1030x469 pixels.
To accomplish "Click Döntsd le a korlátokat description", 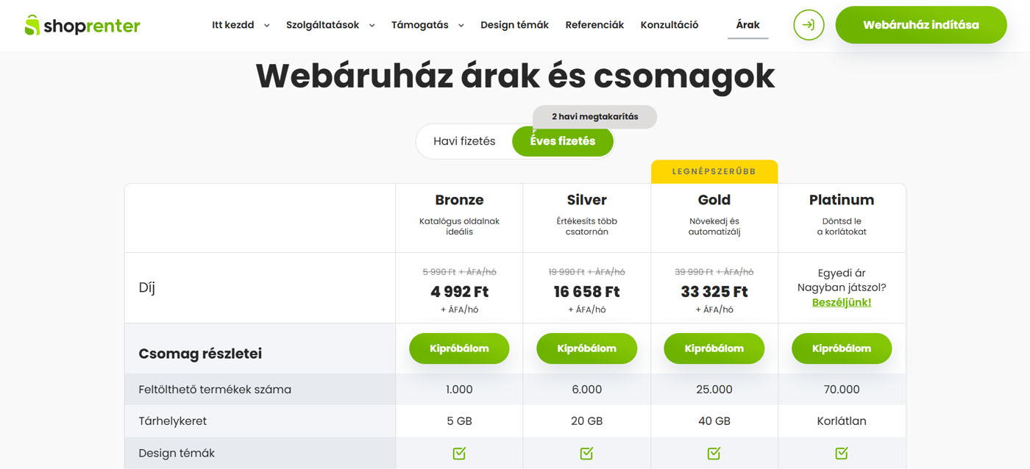I will click(x=842, y=226).
